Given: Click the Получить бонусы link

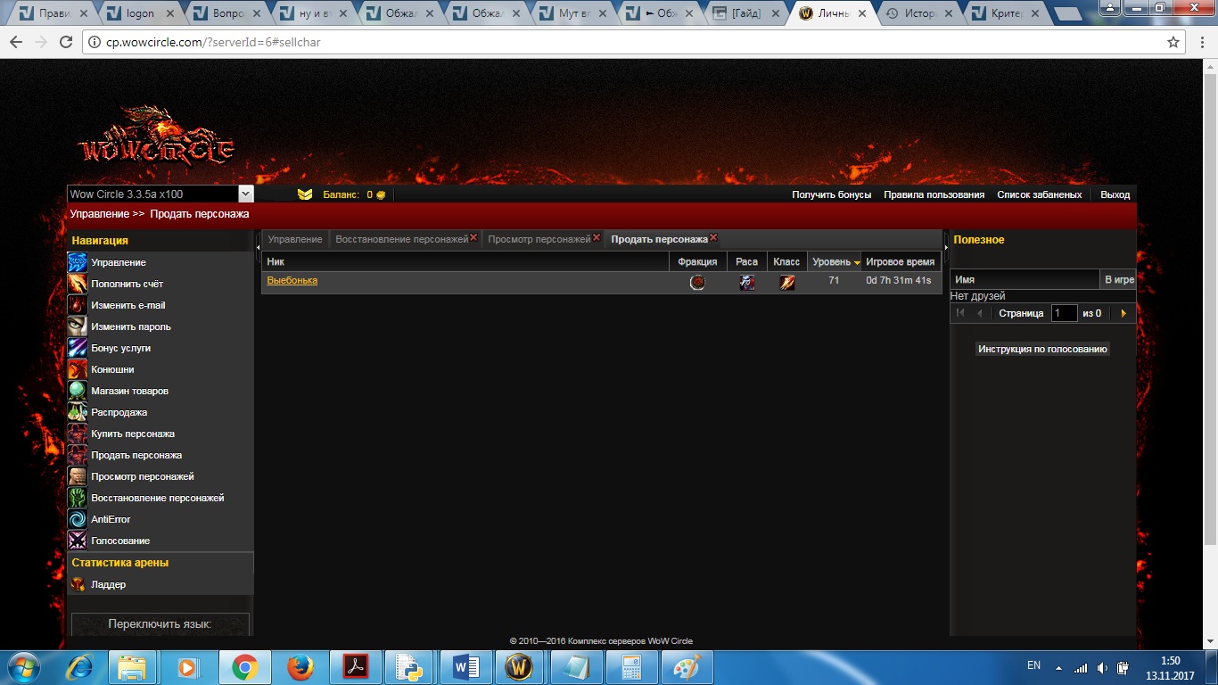Looking at the screenshot, I should tap(831, 194).
